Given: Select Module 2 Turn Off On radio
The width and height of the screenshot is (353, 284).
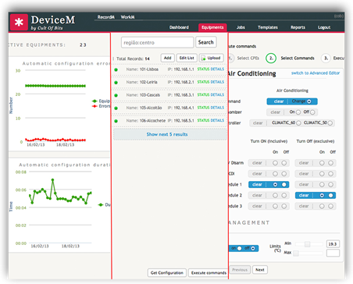Looking at the screenshot, I should [x=322, y=195].
